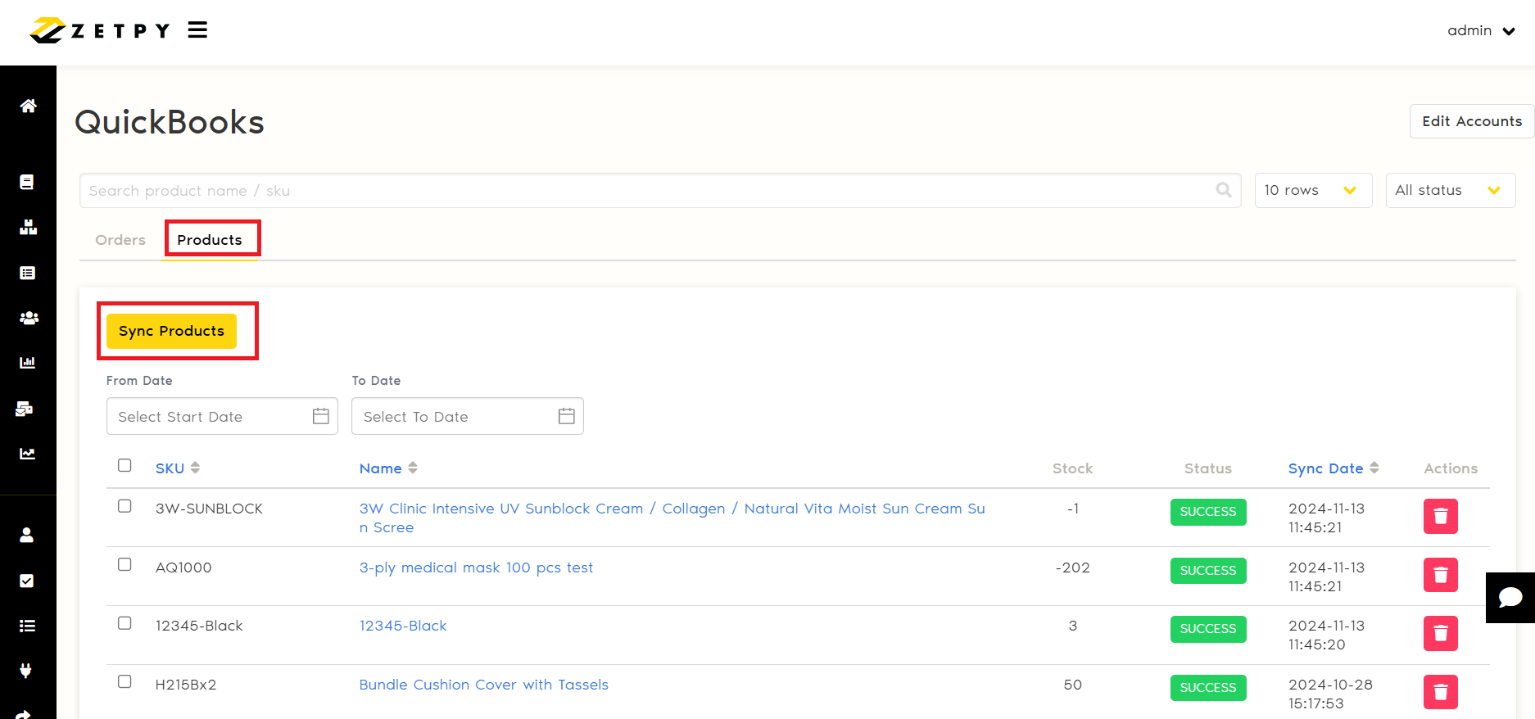Screen dimensions: 1535x719
Task: Select the Products tab
Action: (x=210, y=240)
